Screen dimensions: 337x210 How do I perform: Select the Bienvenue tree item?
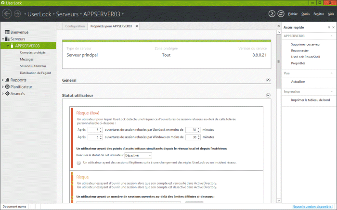click(19, 32)
